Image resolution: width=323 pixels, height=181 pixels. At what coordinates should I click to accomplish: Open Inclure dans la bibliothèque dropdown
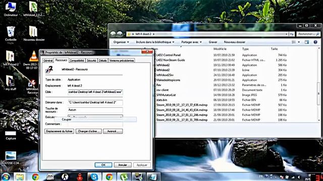point(155,42)
